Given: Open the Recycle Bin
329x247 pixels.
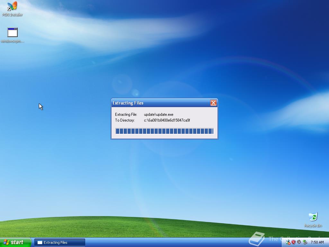Looking at the screenshot, I should click(313, 217).
